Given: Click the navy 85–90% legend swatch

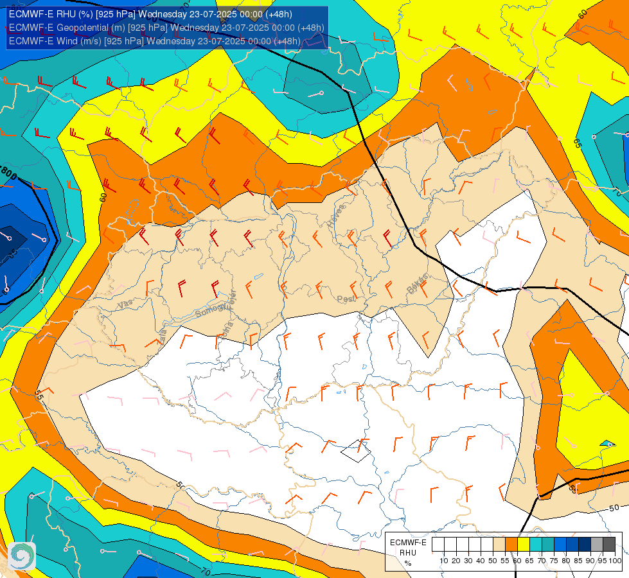Looking at the screenshot, I should pos(585,545).
